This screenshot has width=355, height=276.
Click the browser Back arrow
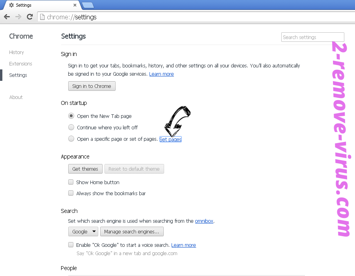7,17
